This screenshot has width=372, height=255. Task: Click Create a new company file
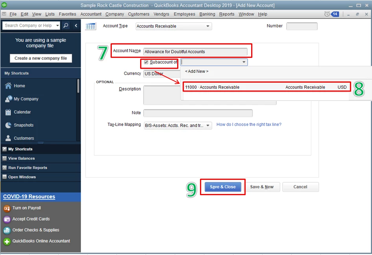pos(41,58)
